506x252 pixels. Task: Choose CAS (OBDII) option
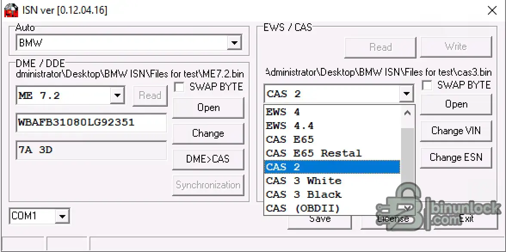(x=332, y=209)
